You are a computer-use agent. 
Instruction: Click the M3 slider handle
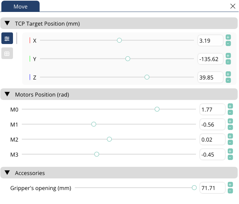[97, 155]
